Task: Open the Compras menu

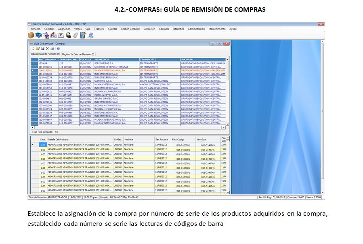Action: [49, 29]
